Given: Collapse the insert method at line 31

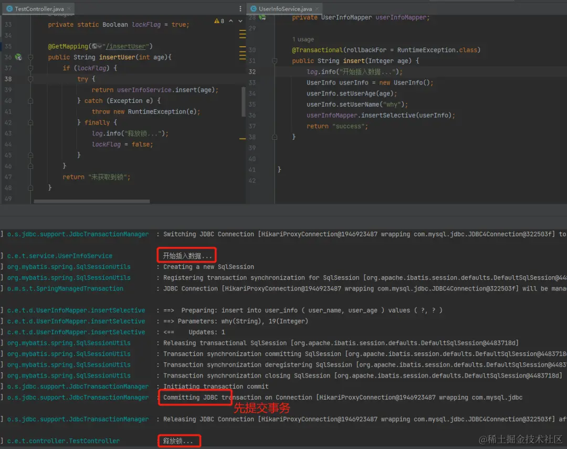Looking at the screenshot, I should (275, 61).
